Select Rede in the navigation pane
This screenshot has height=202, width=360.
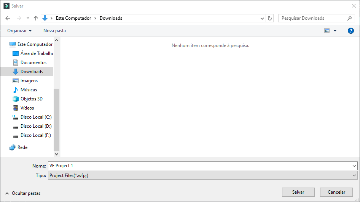point(22,147)
